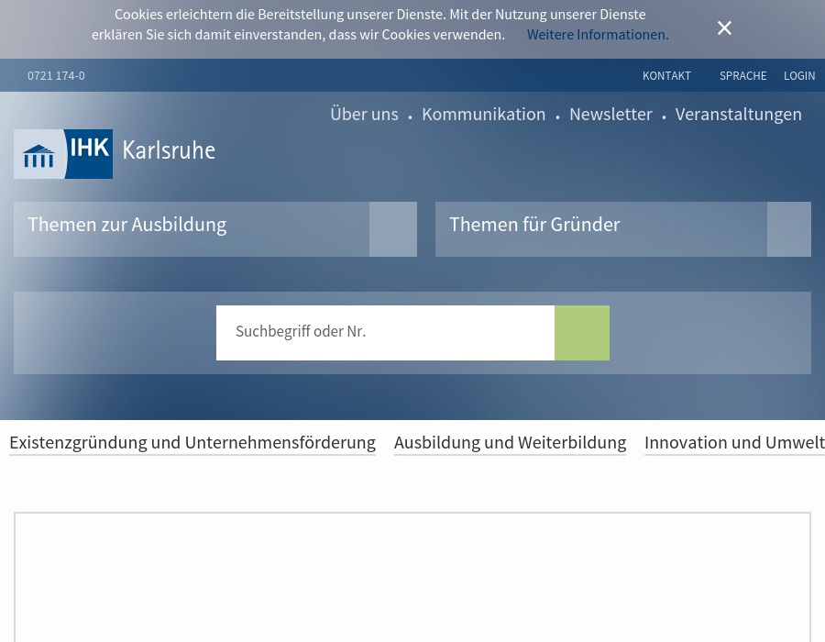Open Veranstaltungen from the navigation
The height and width of the screenshot is (642, 825).
[738, 114]
